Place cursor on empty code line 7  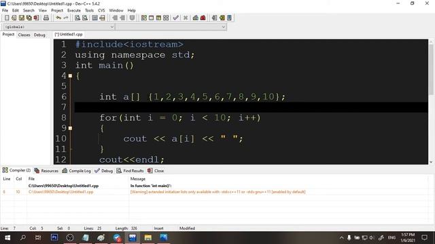coord(251,107)
